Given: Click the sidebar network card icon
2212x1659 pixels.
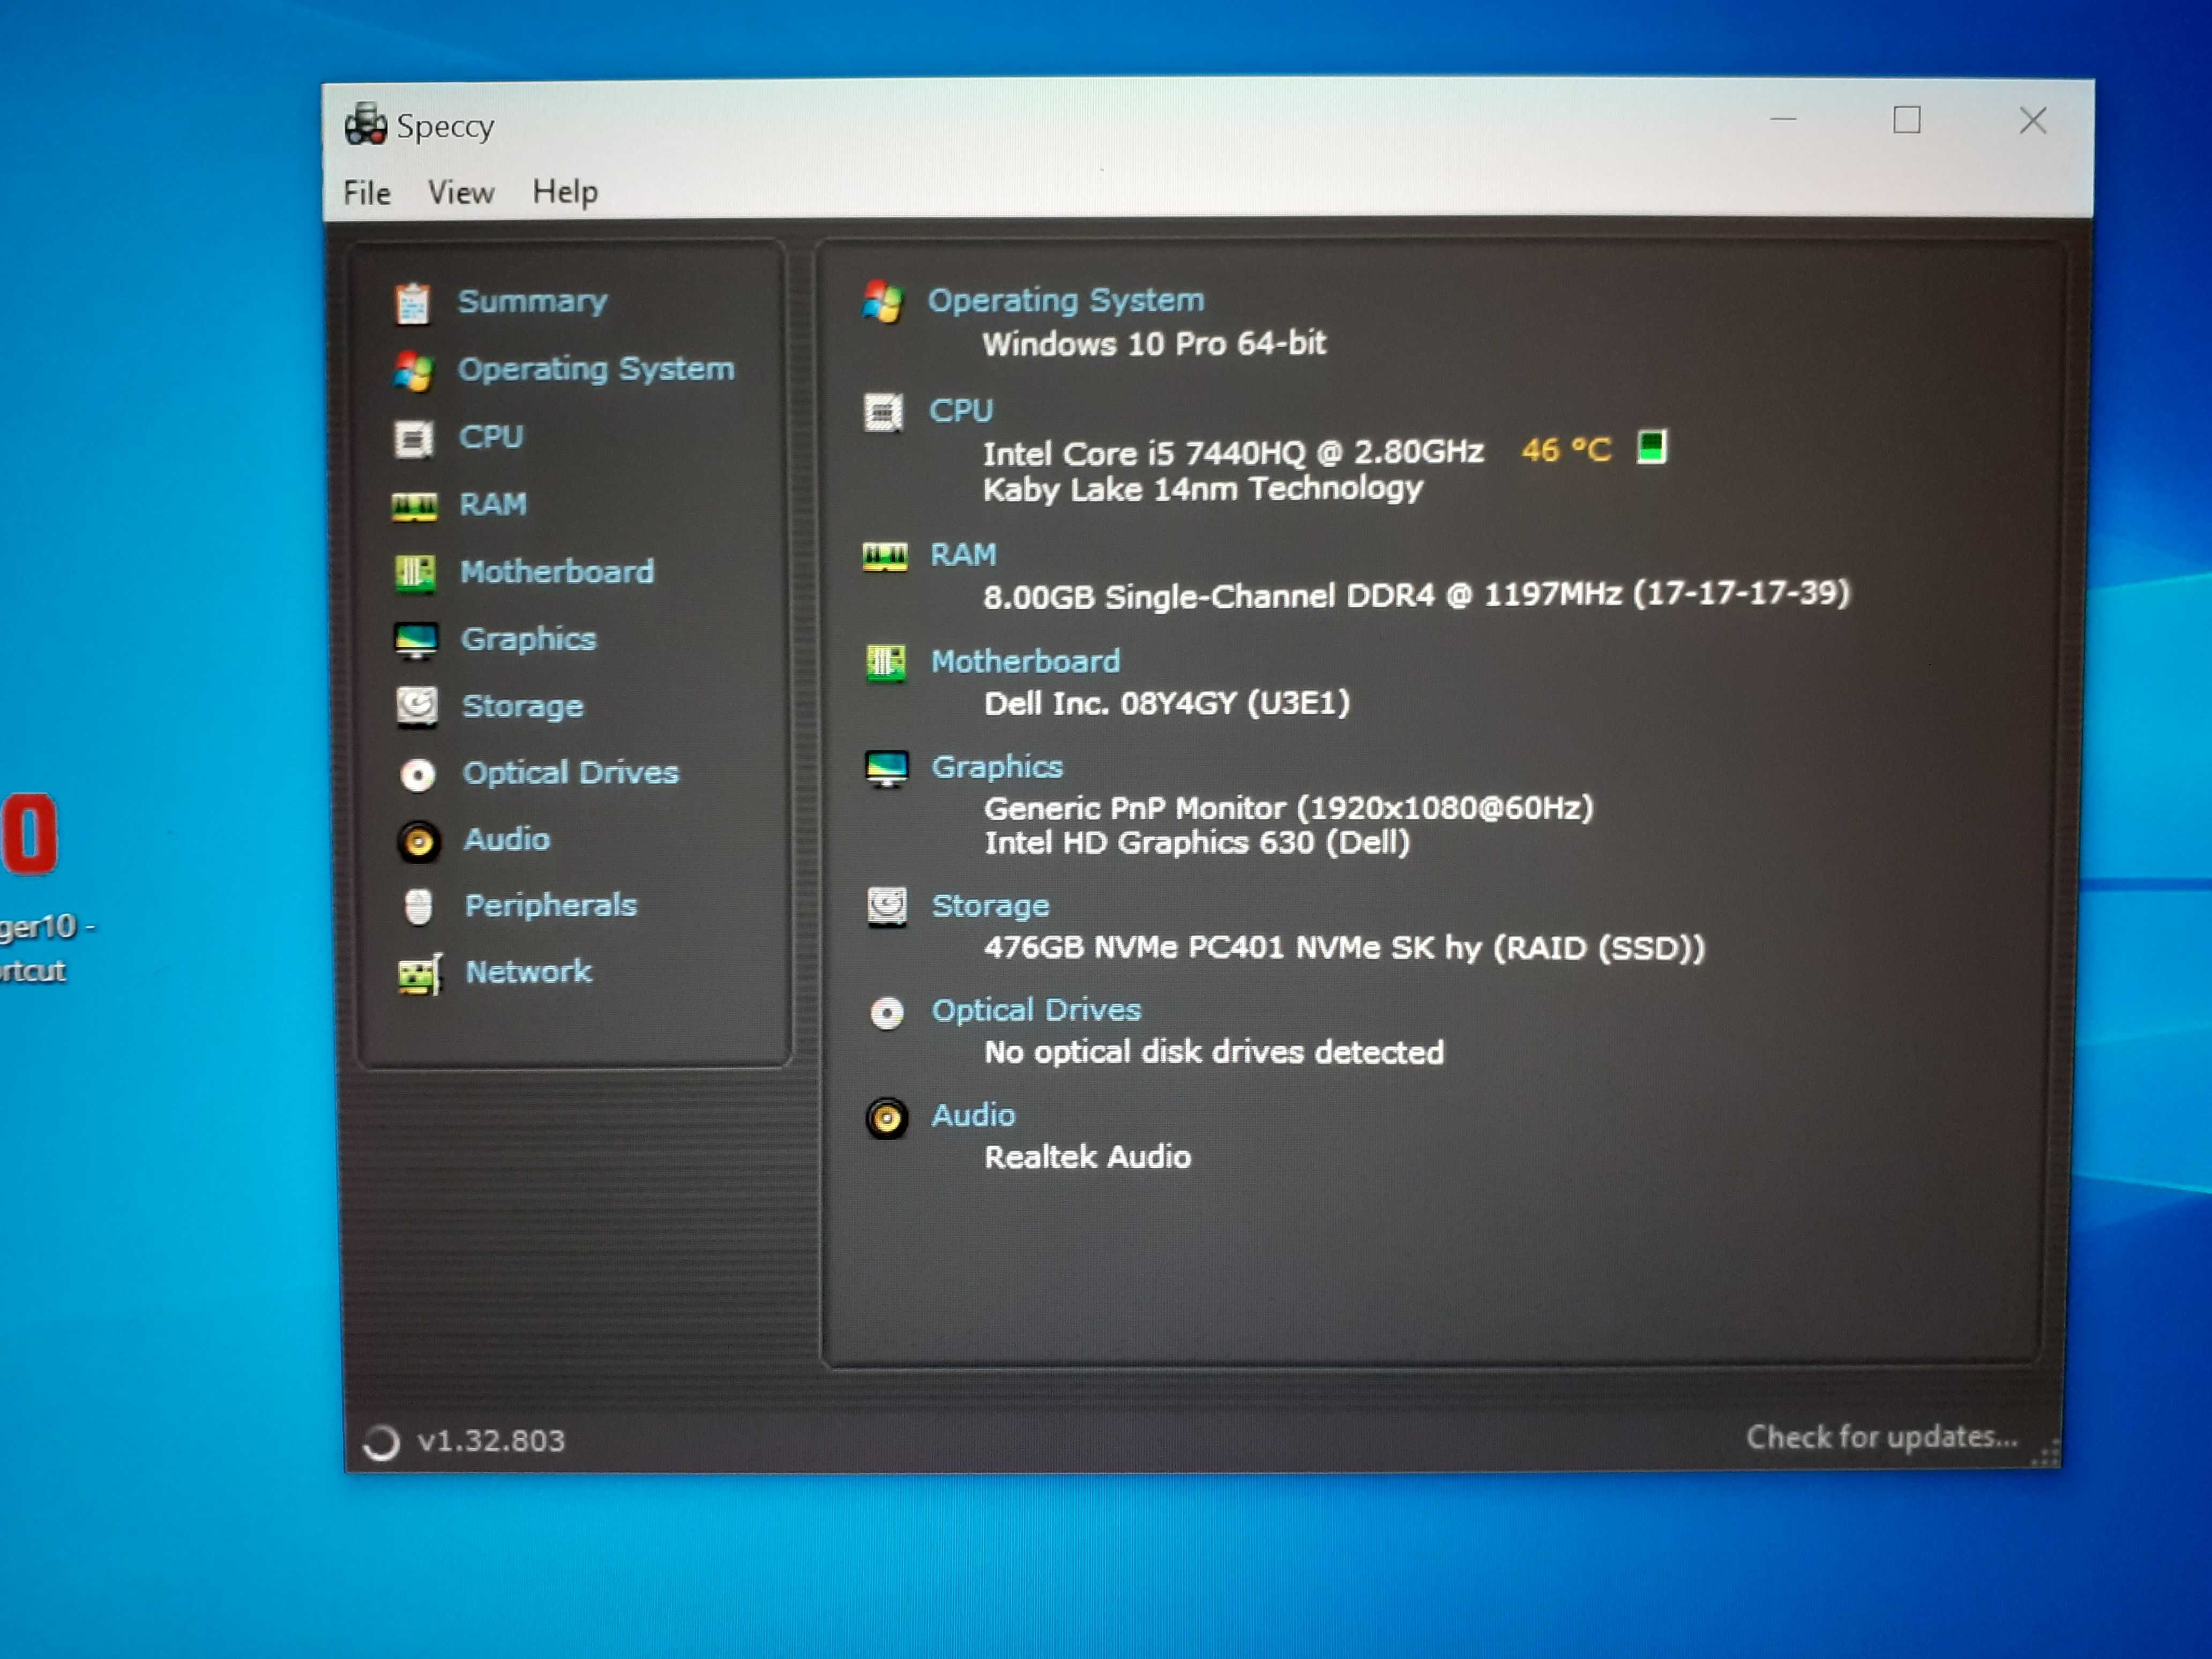Looking at the screenshot, I should [x=420, y=974].
